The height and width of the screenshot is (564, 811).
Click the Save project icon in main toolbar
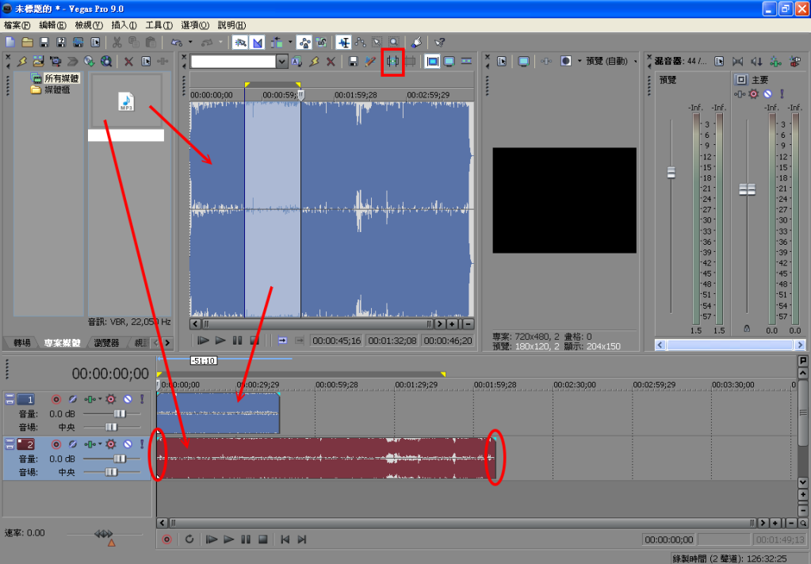(x=44, y=42)
